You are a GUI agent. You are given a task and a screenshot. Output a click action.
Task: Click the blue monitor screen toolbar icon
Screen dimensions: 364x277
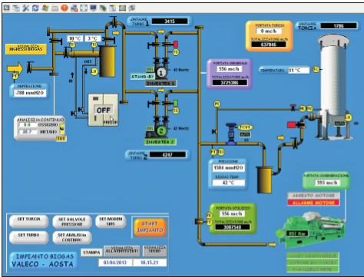point(93,8)
